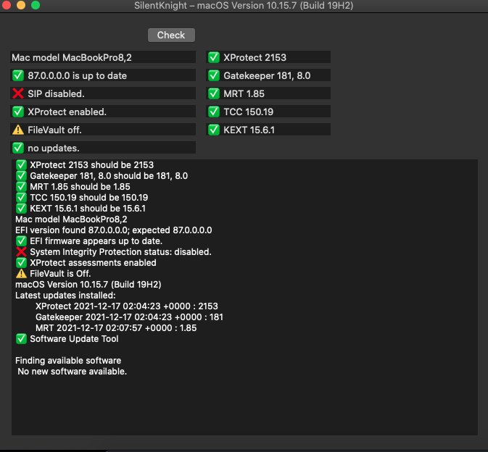This screenshot has width=488, height=452.
Task: Click 'Mac model MacBookPro8,2' line in the log
Action: [x=71, y=219]
